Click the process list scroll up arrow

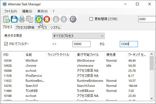[151, 54]
